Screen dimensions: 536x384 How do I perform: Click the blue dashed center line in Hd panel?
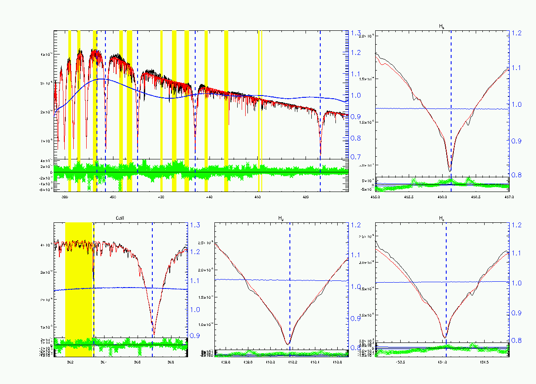point(290,289)
